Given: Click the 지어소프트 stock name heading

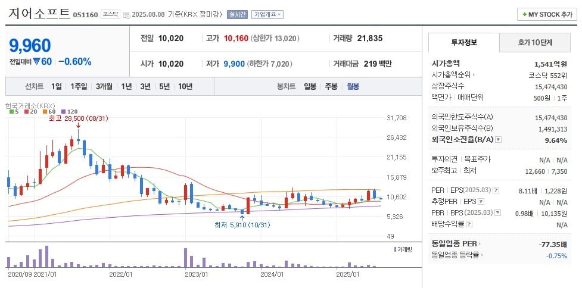Looking at the screenshot, I should point(39,13).
